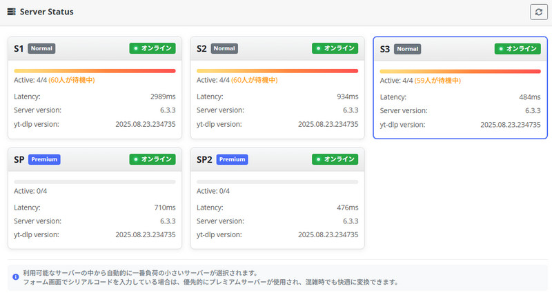Click the オンライン status badge on SP
The width and height of the screenshot is (552, 293).
[x=152, y=159]
